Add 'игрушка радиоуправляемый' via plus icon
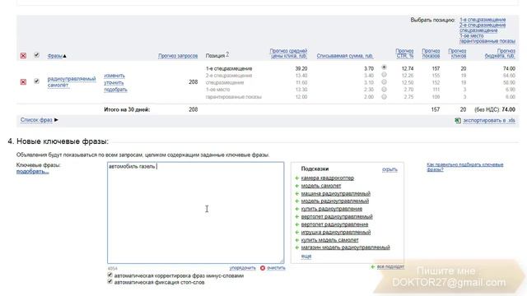 coord(296,232)
